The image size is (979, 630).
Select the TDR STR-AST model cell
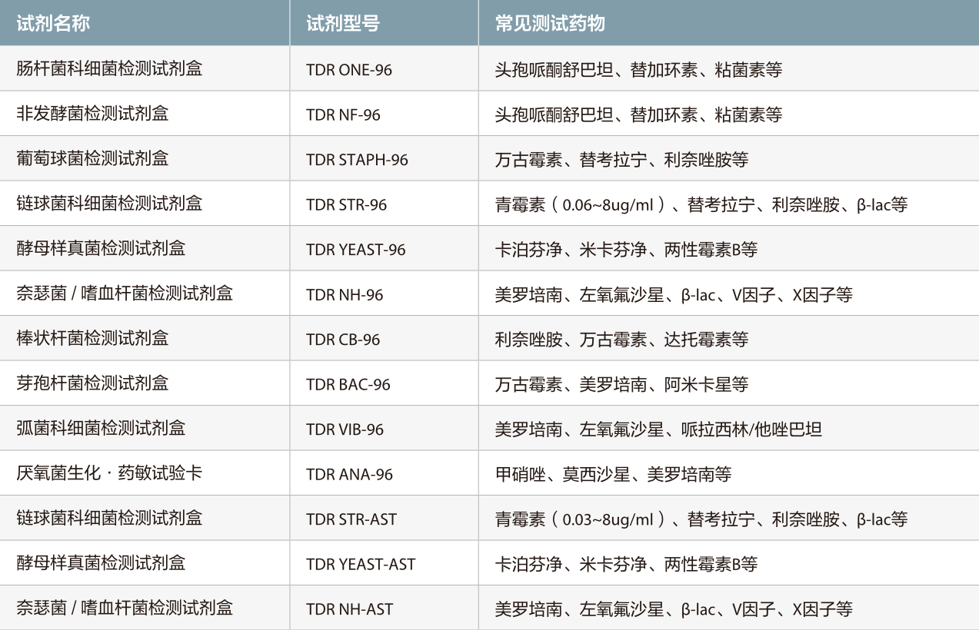coord(351,519)
